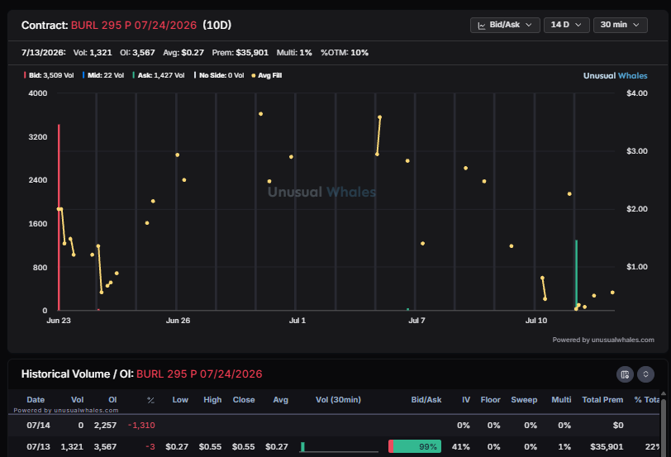Toggle the Avg Fill legend

(x=267, y=75)
